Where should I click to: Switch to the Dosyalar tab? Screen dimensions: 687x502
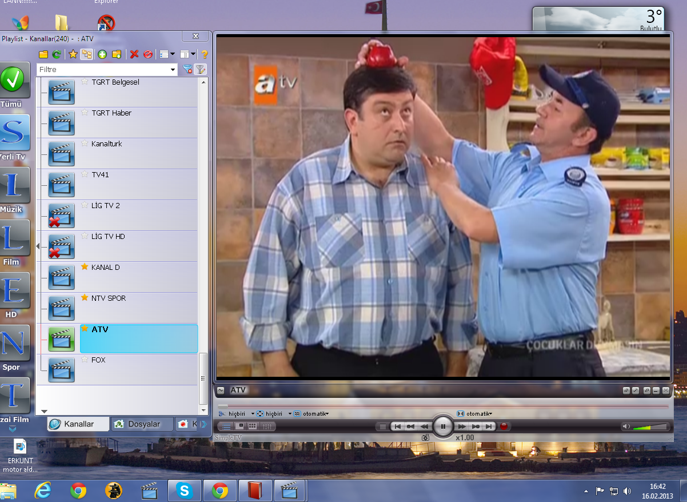tap(143, 424)
